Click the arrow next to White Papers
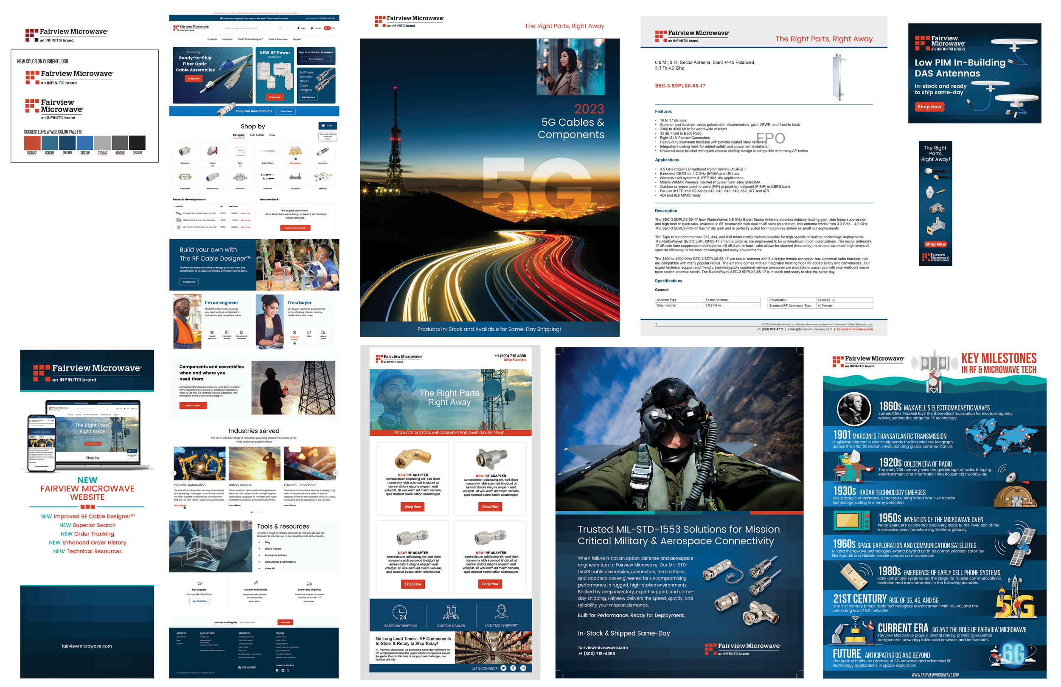Image resolution: width=1061 pixels, height=687 pixels. tap(259, 549)
